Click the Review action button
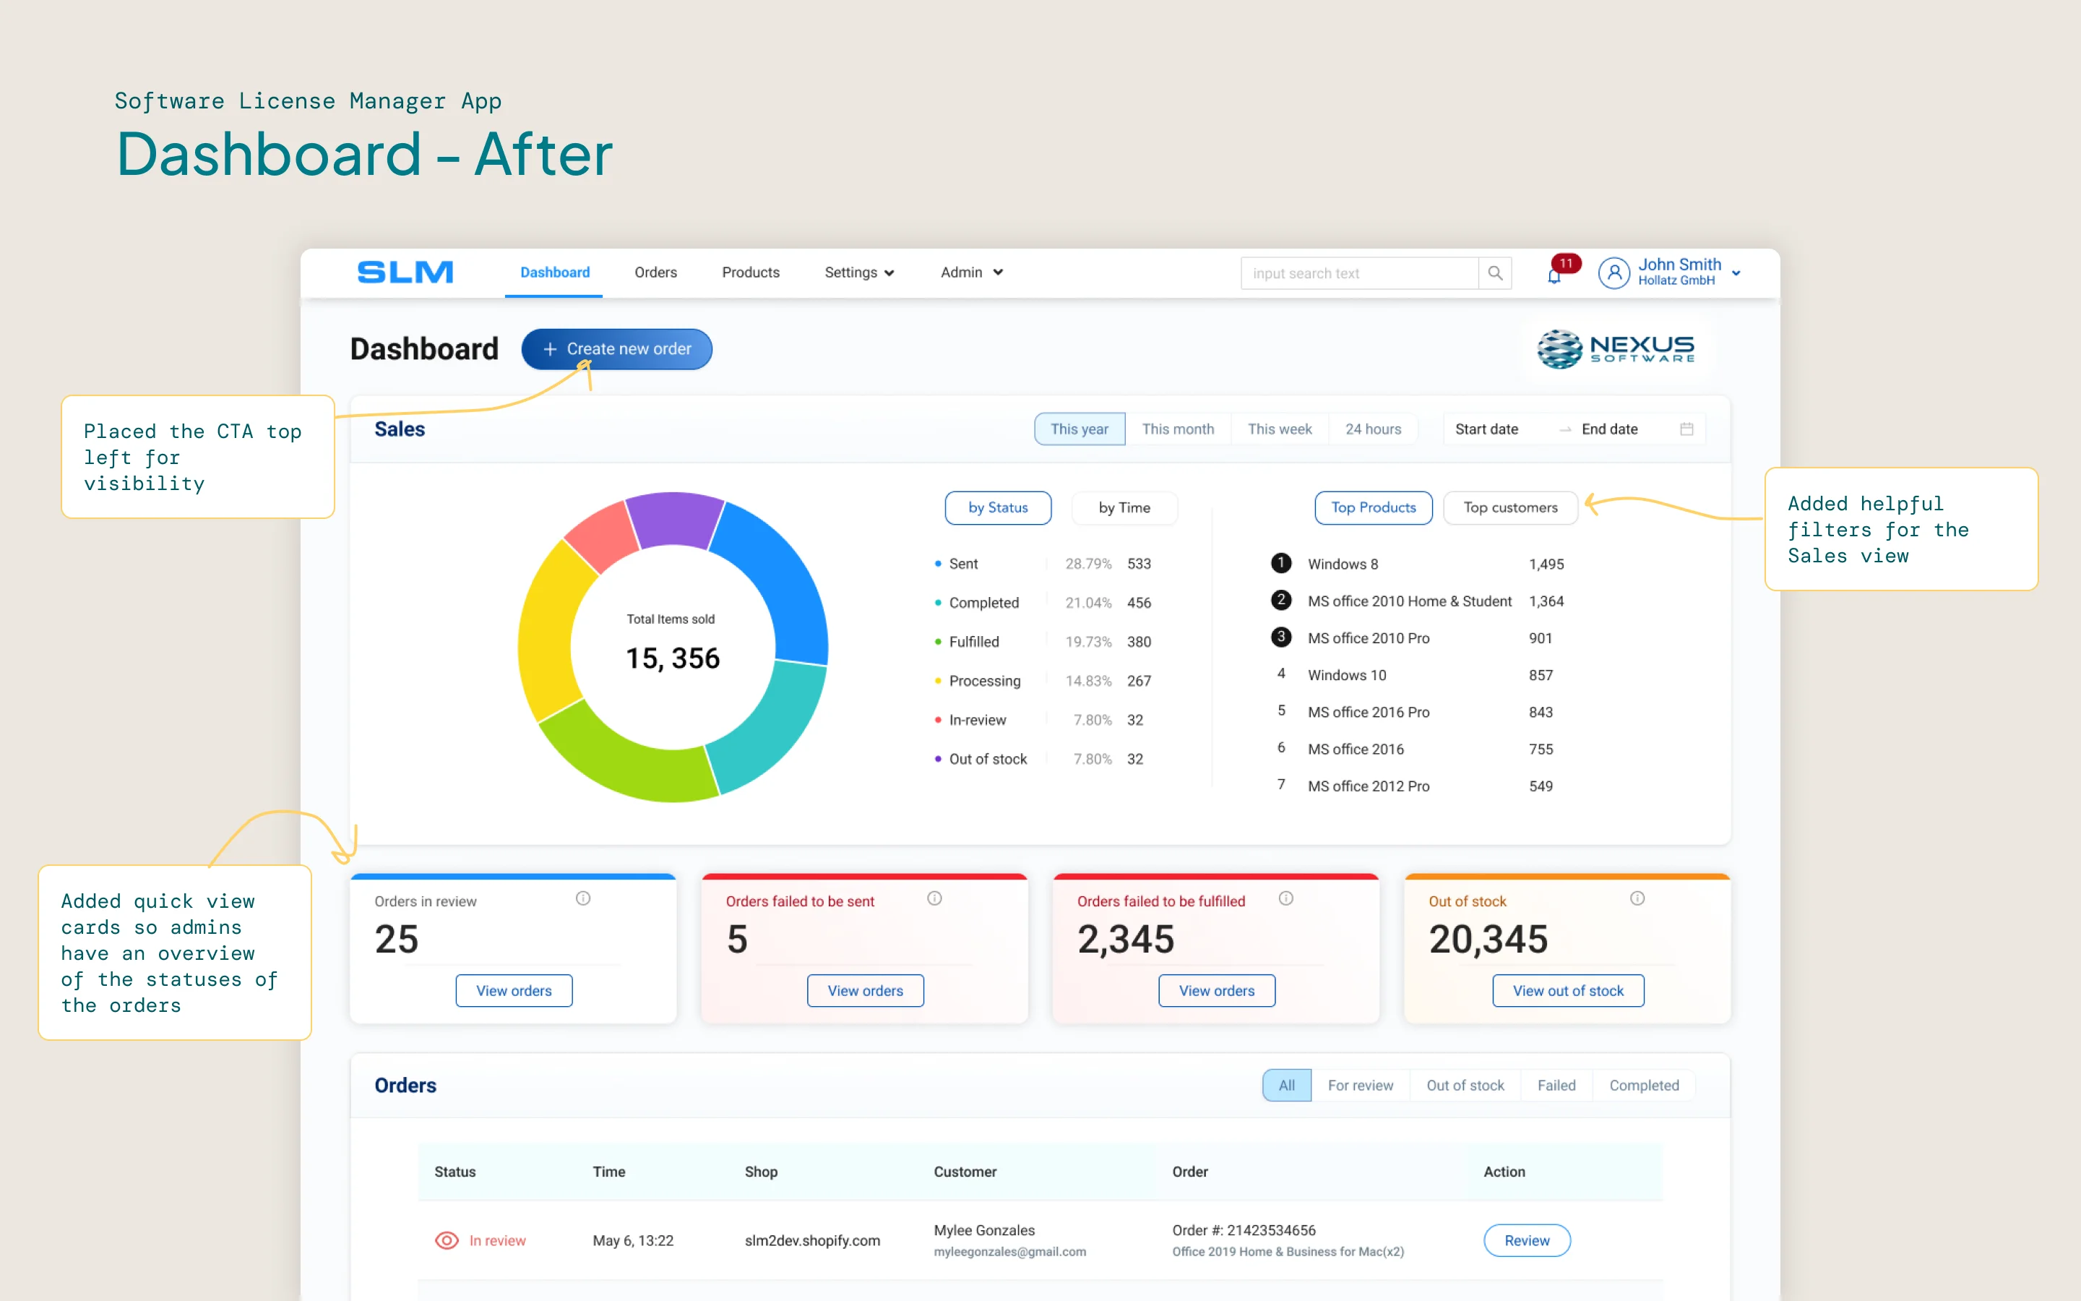The width and height of the screenshot is (2081, 1301). [x=1526, y=1240]
